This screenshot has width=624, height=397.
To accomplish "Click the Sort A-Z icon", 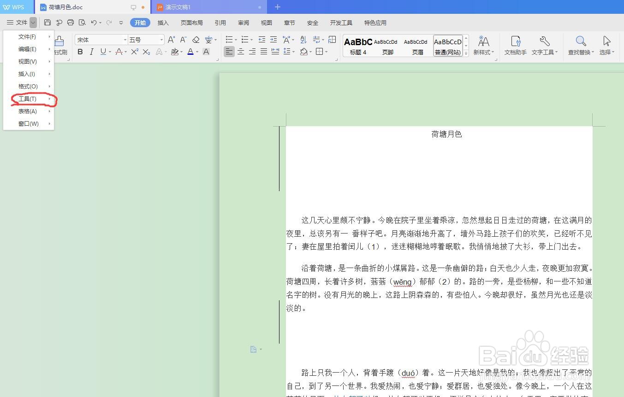I will click(x=303, y=40).
